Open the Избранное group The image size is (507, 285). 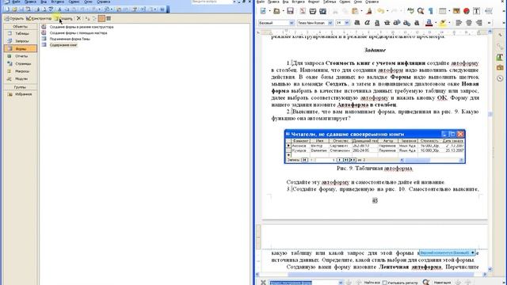coord(21,94)
